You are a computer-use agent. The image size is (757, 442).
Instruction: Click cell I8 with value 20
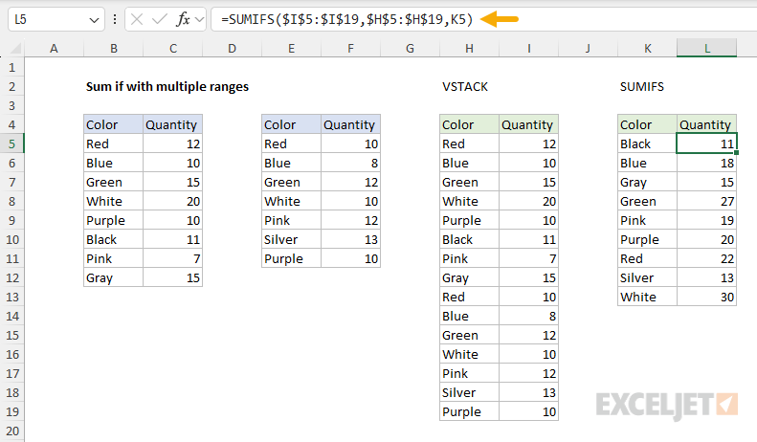(x=528, y=201)
